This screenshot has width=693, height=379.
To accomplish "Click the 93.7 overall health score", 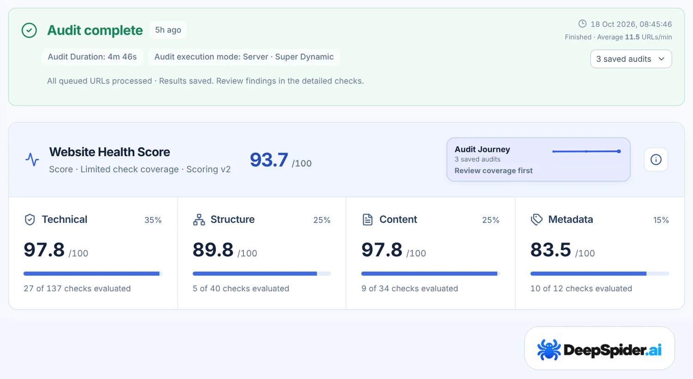I will [x=269, y=160].
